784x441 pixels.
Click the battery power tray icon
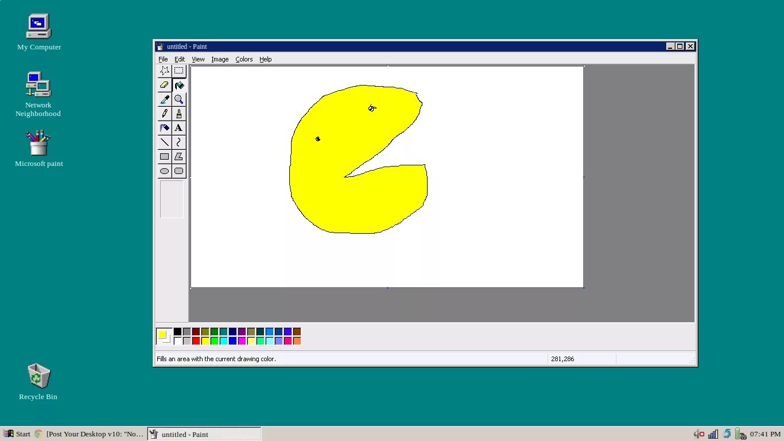(740, 434)
